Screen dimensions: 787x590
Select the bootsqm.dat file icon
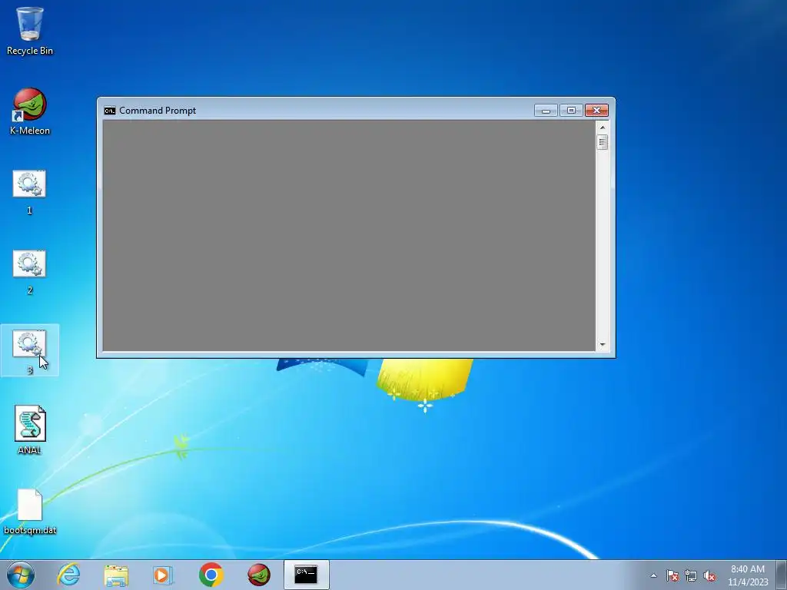coord(30,512)
